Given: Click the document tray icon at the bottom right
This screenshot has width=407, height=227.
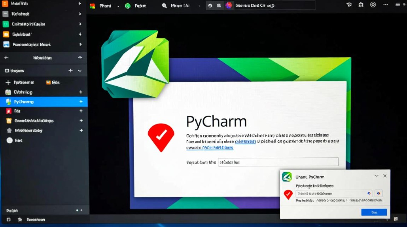Looking at the screenshot, I should (x=395, y=219).
